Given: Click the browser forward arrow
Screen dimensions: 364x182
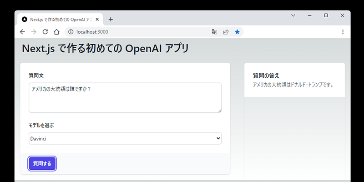Looking at the screenshot, I should [34, 32].
